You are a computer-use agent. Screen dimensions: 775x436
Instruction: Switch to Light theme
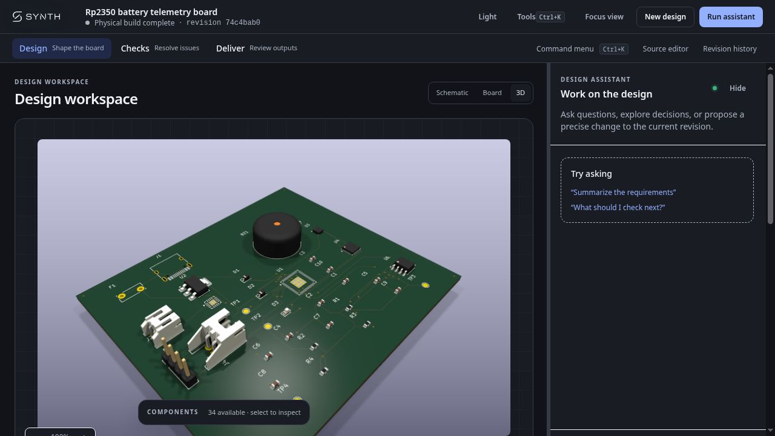coord(487,16)
